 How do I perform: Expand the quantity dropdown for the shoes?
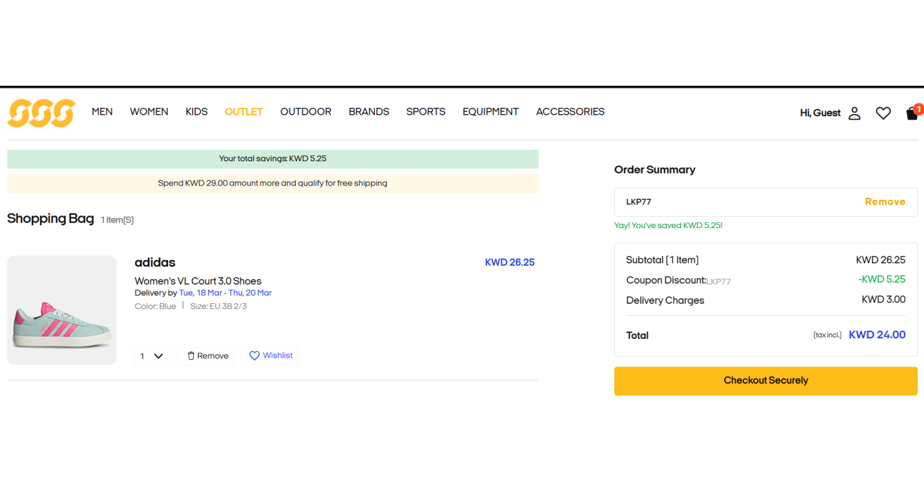153,356
